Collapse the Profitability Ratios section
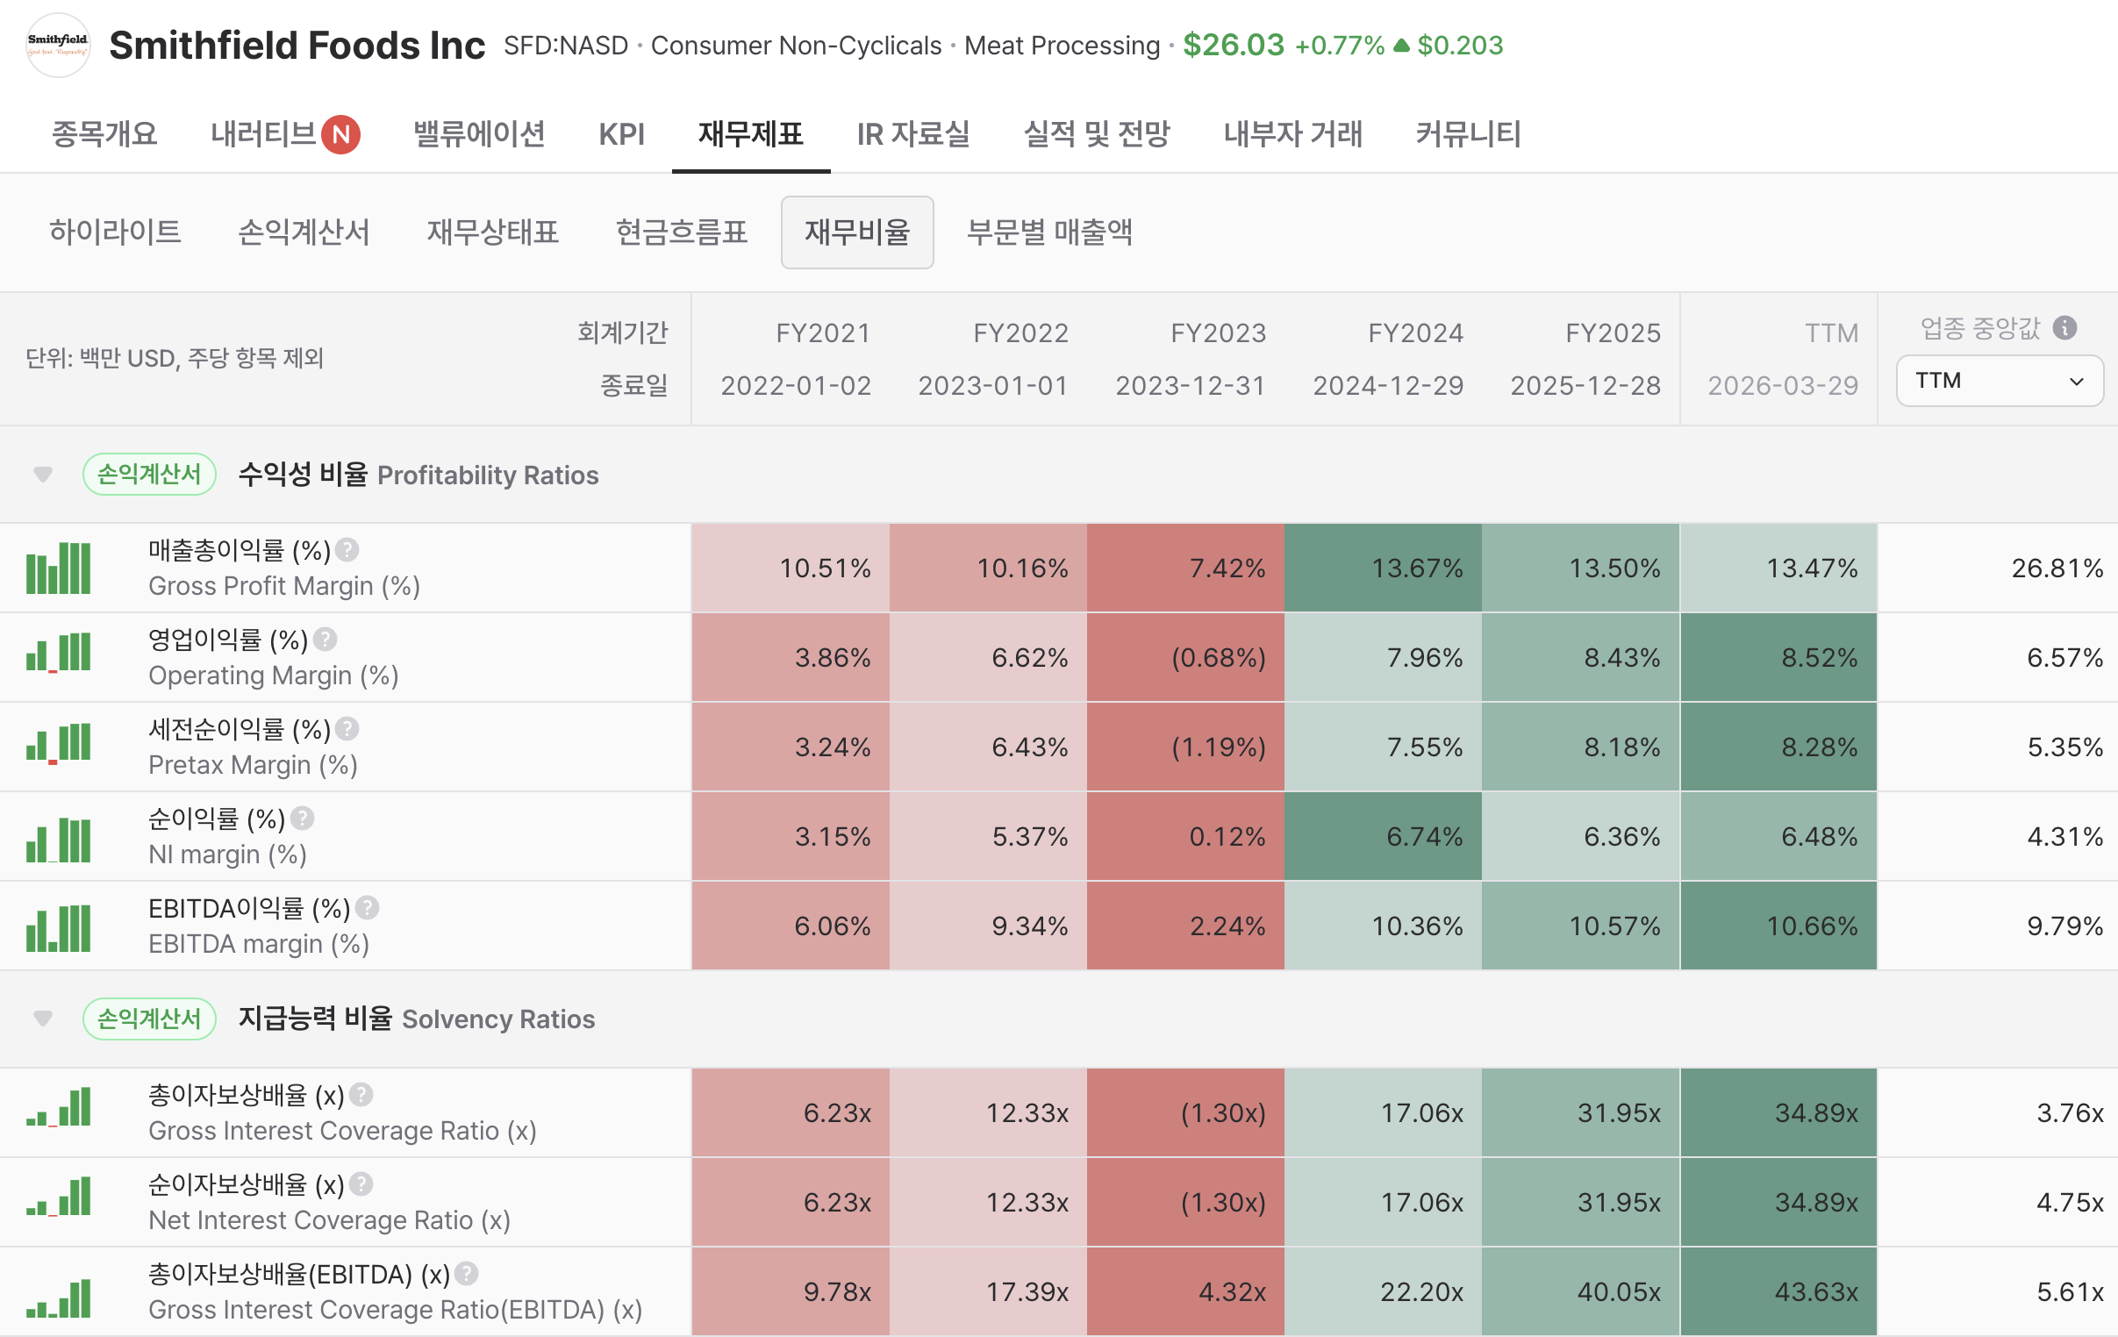The height and width of the screenshot is (1337, 2118). coord(42,475)
